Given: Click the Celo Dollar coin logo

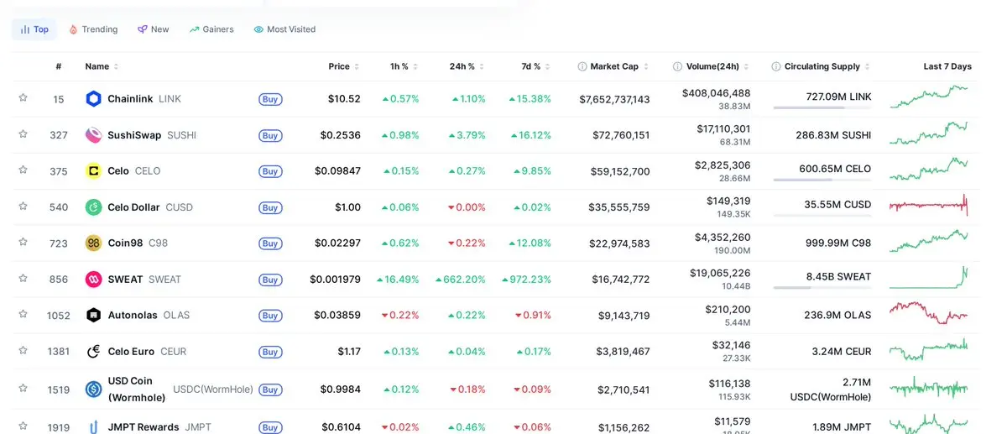Looking at the screenshot, I should click(x=94, y=207).
